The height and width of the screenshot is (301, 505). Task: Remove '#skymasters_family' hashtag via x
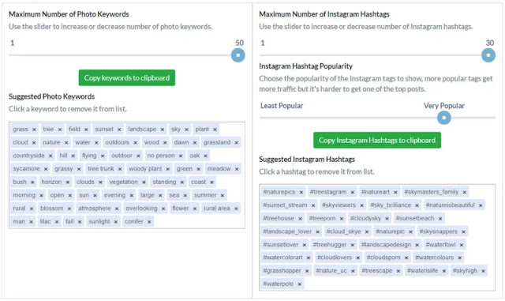pos(465,192)
